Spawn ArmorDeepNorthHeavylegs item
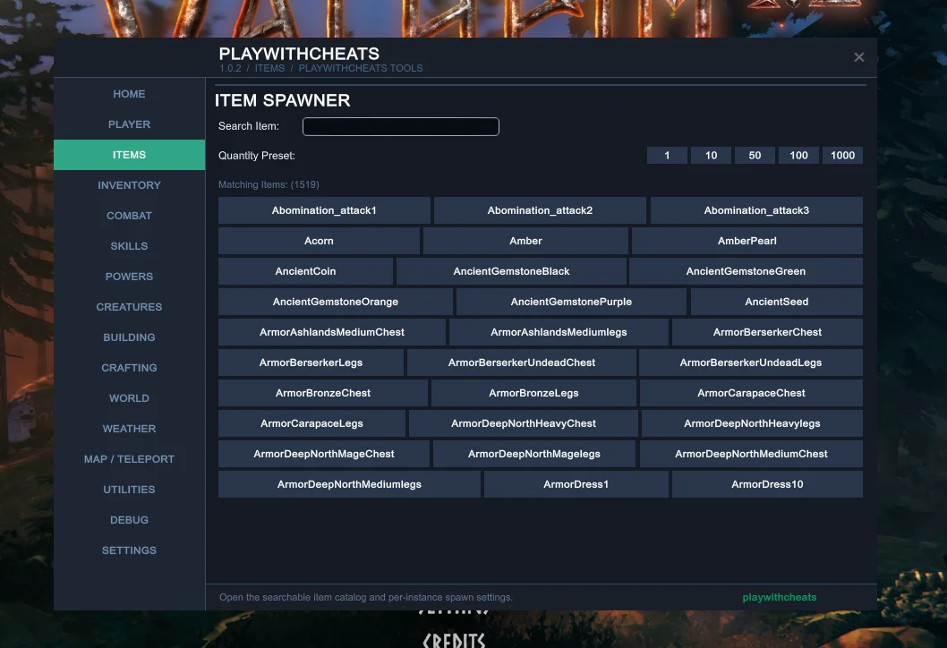This screenshot has width=947, height=648. point(752,423)
